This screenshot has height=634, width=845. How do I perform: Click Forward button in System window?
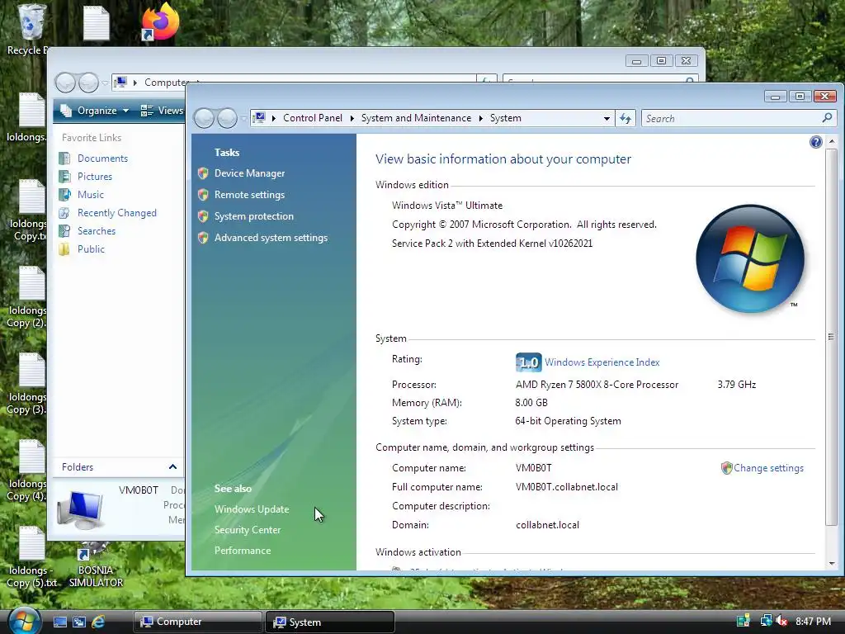point(227,118)
